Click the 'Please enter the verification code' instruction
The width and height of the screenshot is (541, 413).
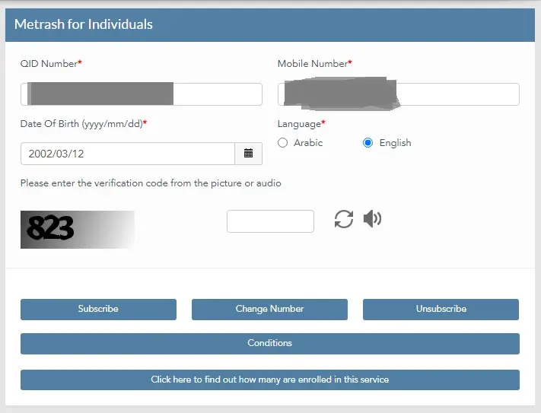tap(151, 183)
